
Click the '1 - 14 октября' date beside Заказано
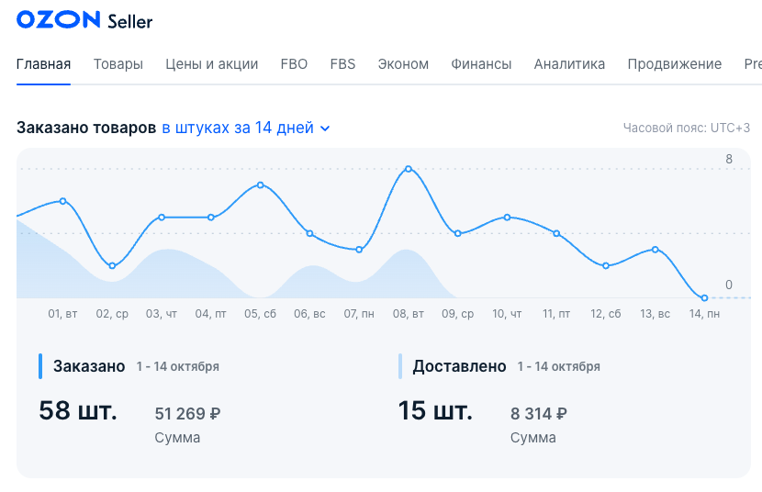coord(178,366)
